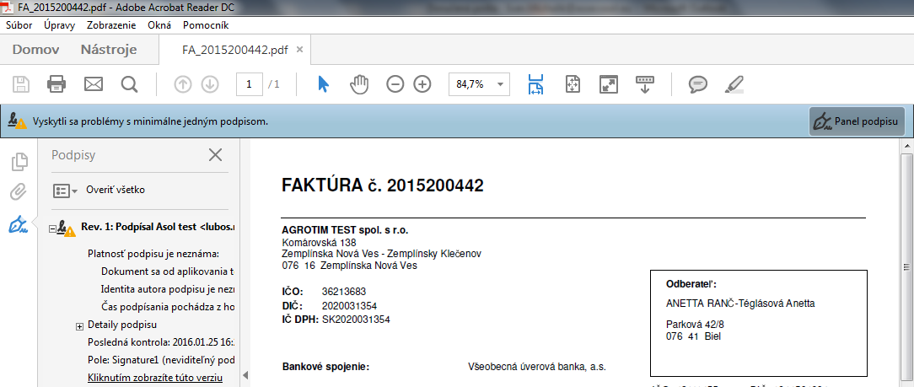Open the Podpisy options dropdown menu

[65, 190]
